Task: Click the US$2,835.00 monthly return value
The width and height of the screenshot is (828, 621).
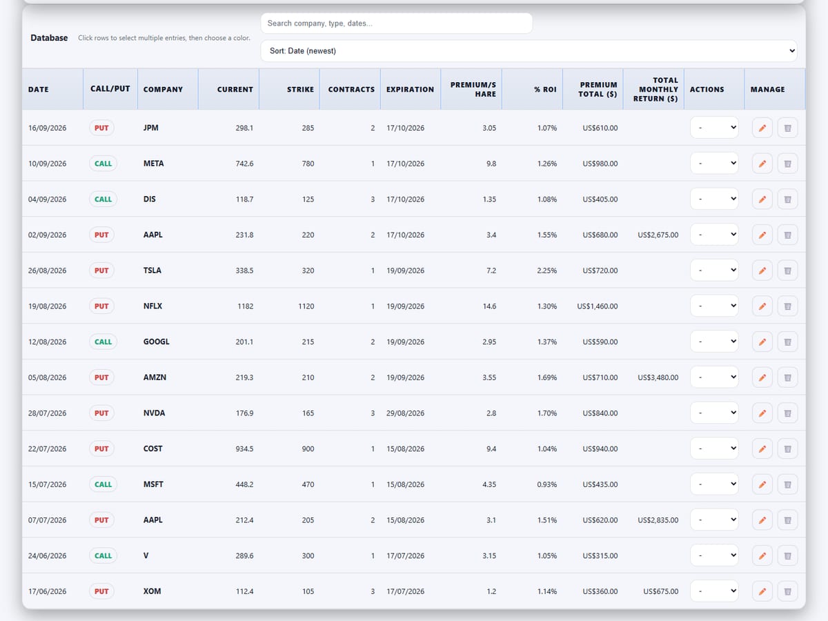Action: pyautogui.click(x=658, y=520)
